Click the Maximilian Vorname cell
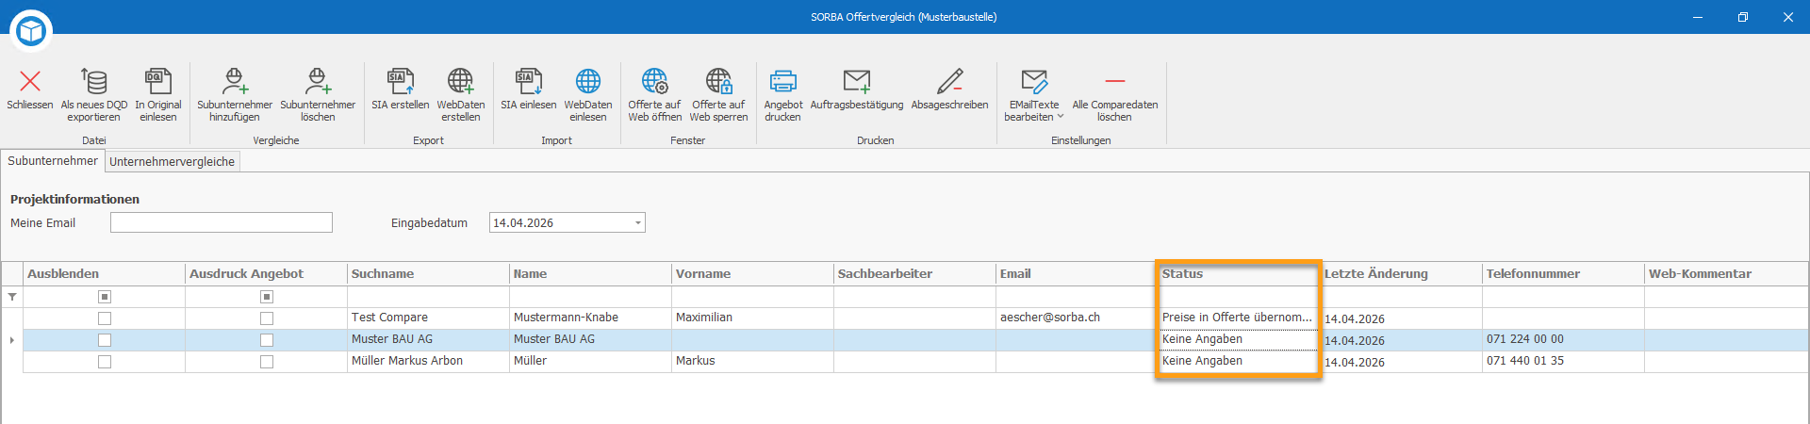 [x=752, y=318]
